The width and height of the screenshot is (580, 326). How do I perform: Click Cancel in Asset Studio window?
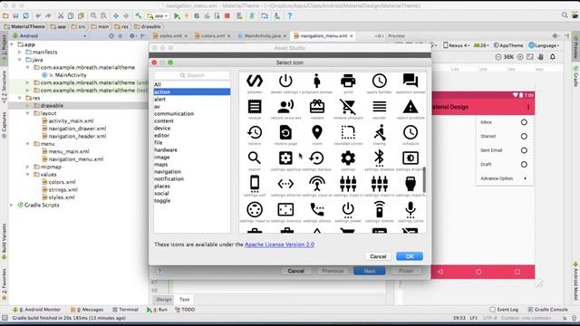click(x=296, y=271)
